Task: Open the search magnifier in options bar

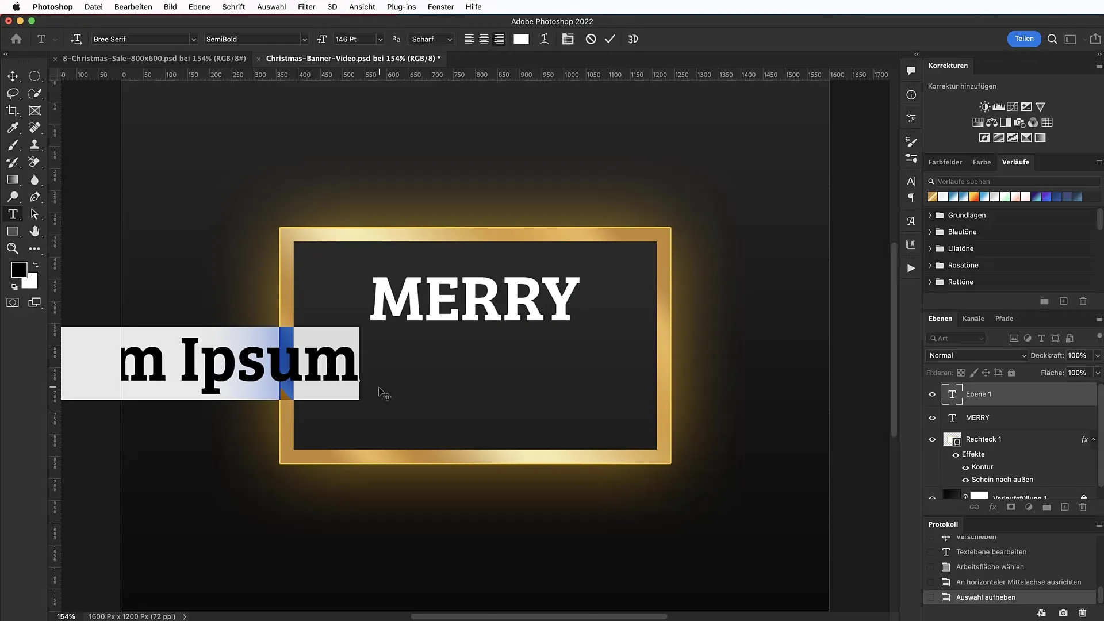Action: [x=1052, y=39]
